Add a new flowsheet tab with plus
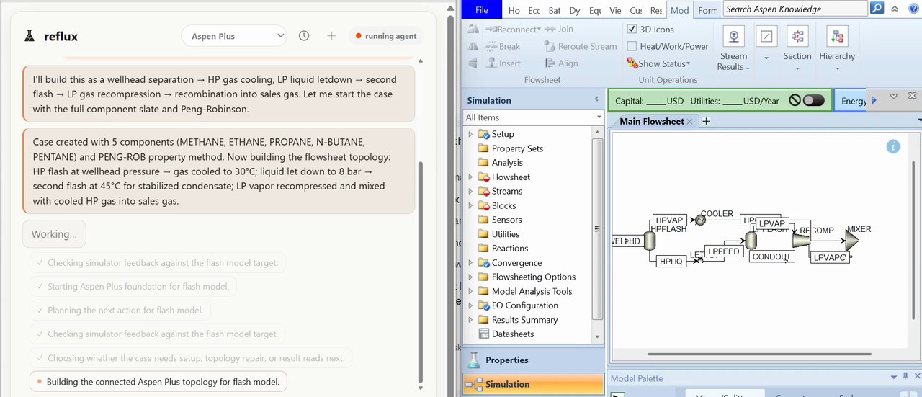Viewport: 922px width, 397px height. coord(706,121)
